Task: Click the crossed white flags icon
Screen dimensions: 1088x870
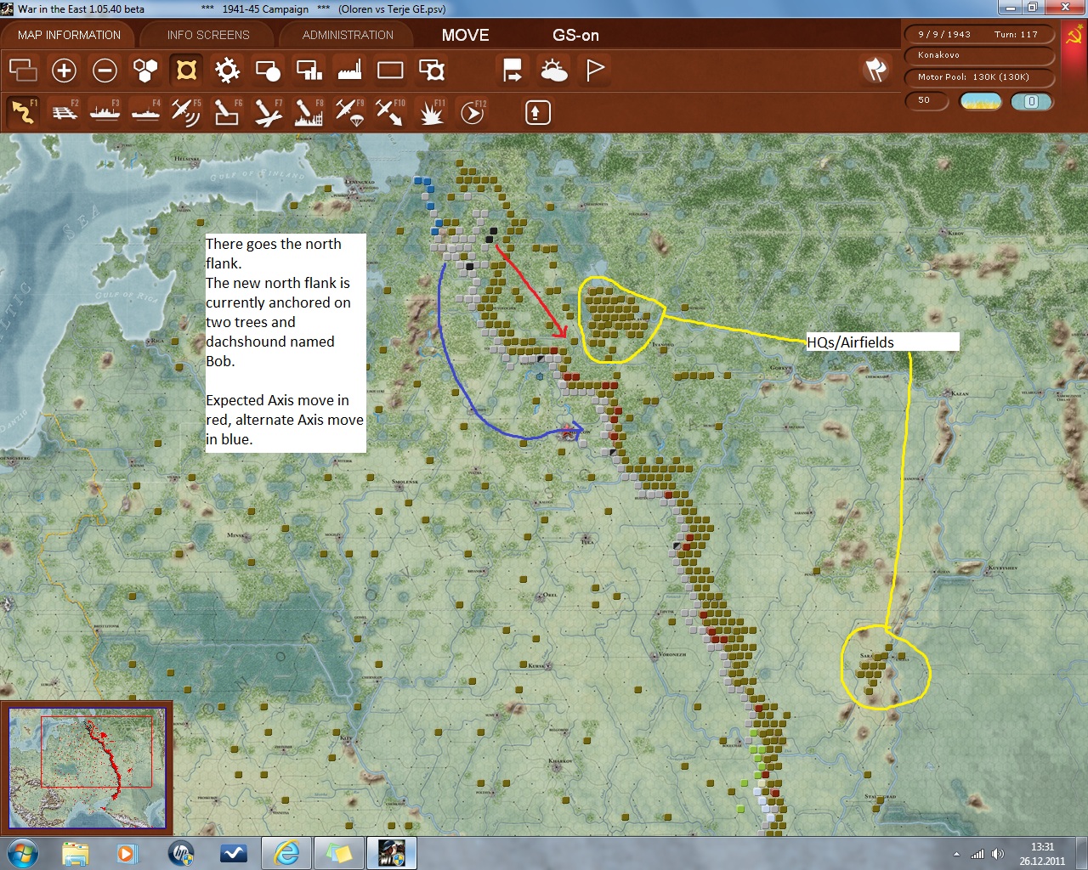Action: coord(875,70)
